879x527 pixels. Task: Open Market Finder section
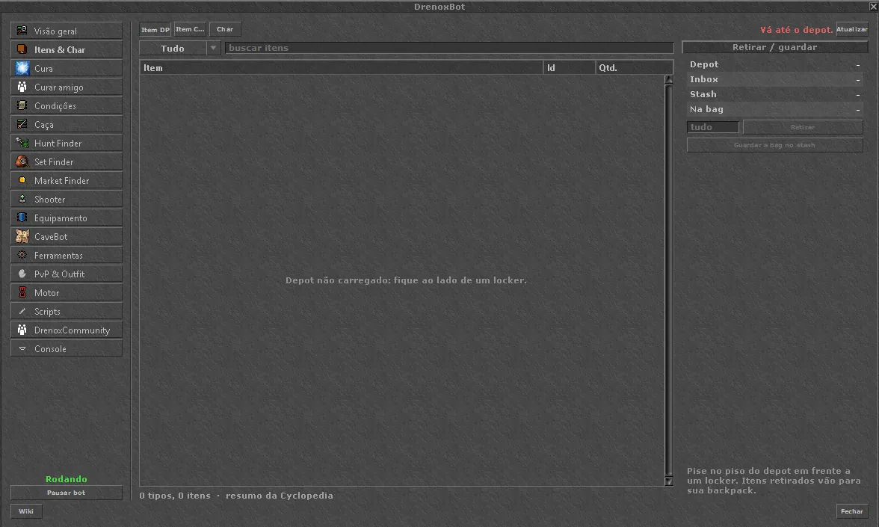66,181
